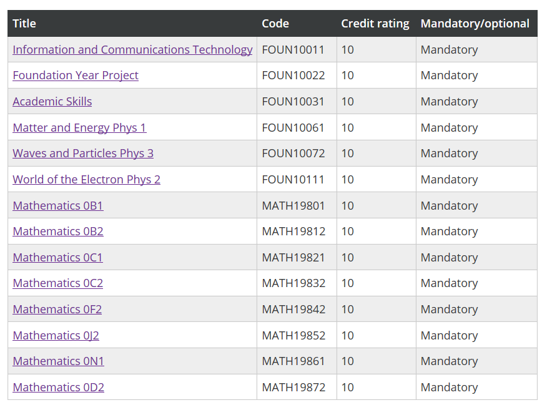Open Matter and Energy Phys 1
This screenshot has height=410, width=547.
click(x=79, y=127)
